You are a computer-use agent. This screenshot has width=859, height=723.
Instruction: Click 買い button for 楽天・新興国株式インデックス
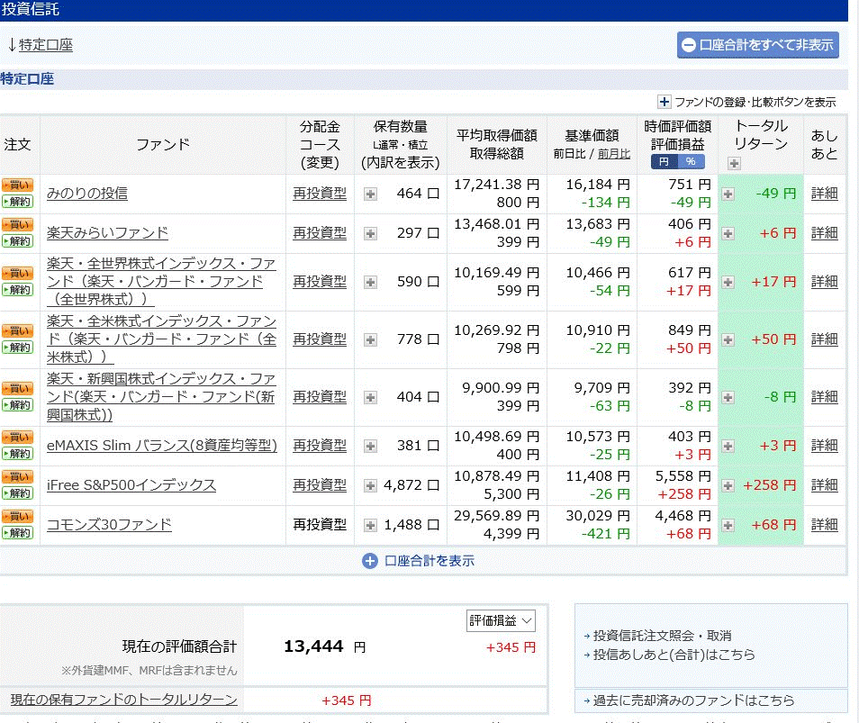[x=17, y=388]
